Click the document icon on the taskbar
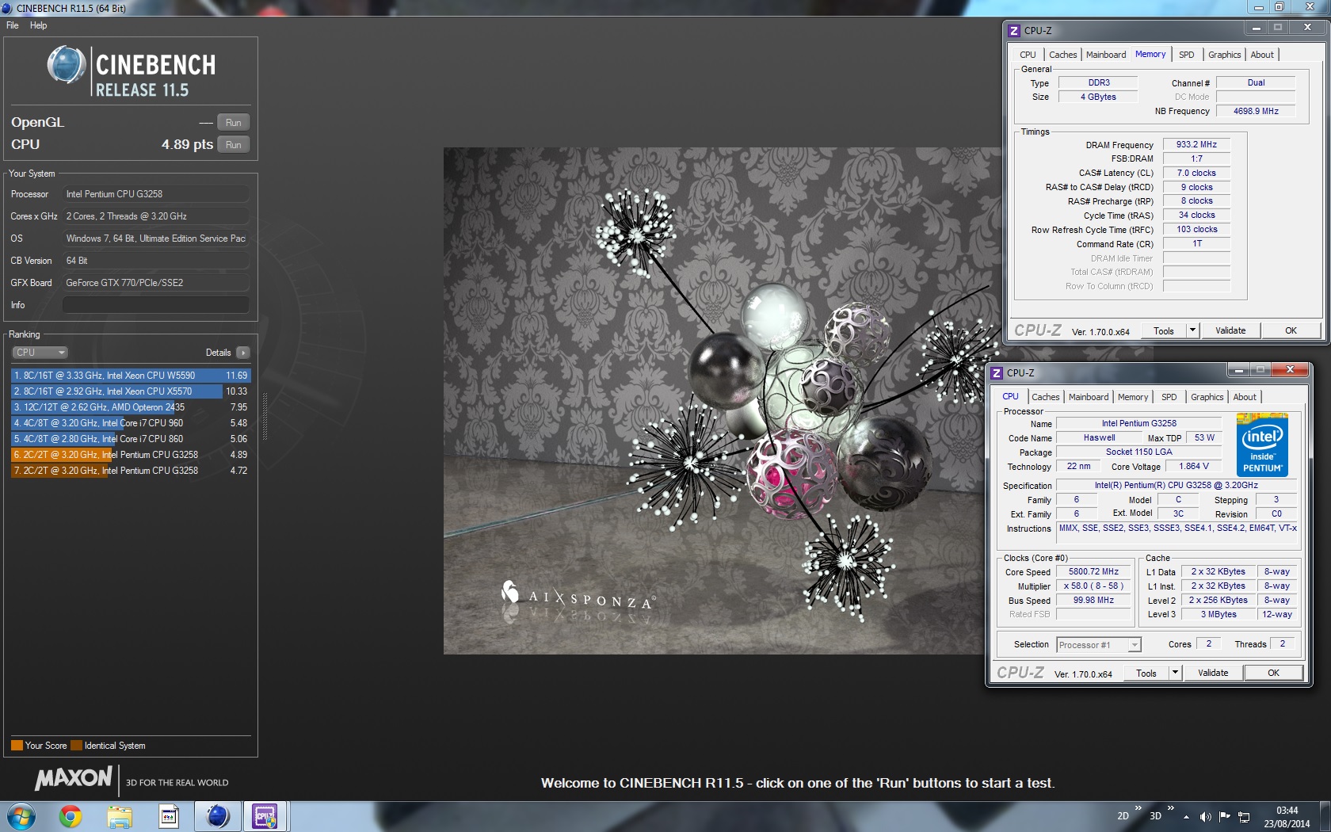This screenshot has width=1331, height=832. 169,816
